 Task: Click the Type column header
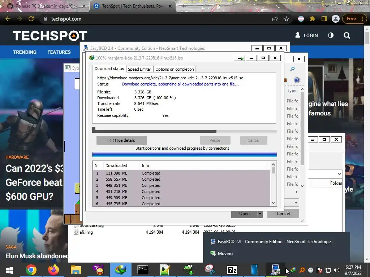[292, 91]
